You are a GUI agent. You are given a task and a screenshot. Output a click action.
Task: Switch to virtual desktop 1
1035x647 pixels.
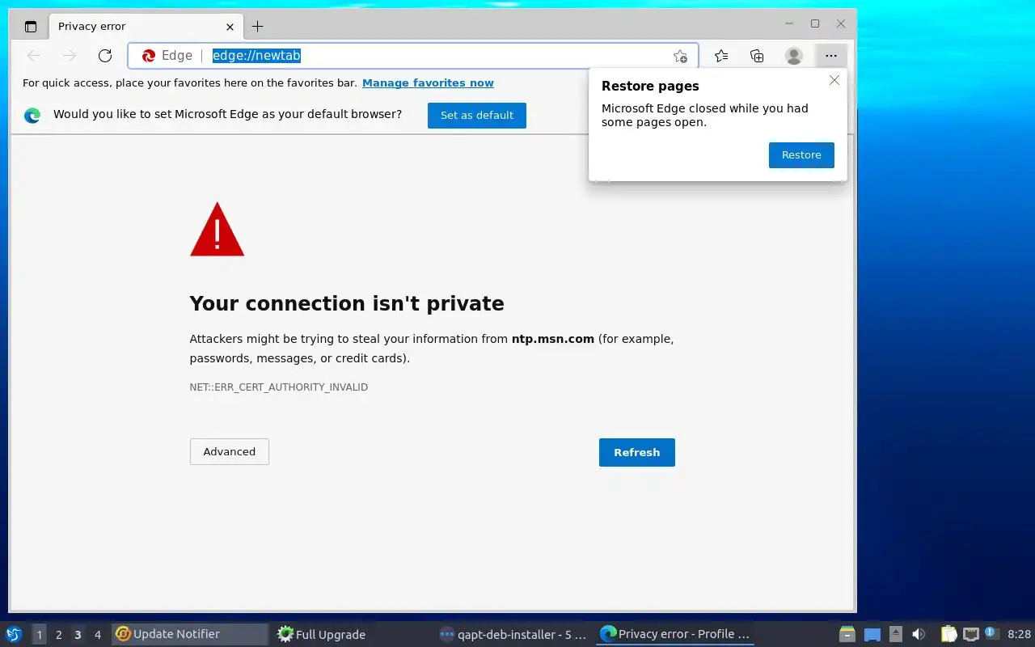40,635
